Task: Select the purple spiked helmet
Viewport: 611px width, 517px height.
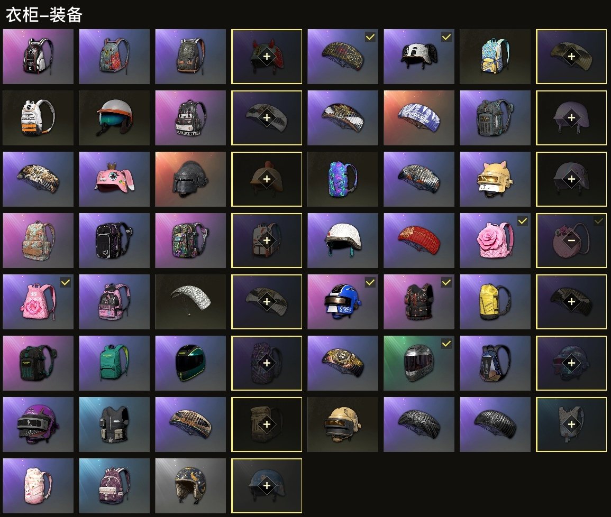Action: [38, 424]
